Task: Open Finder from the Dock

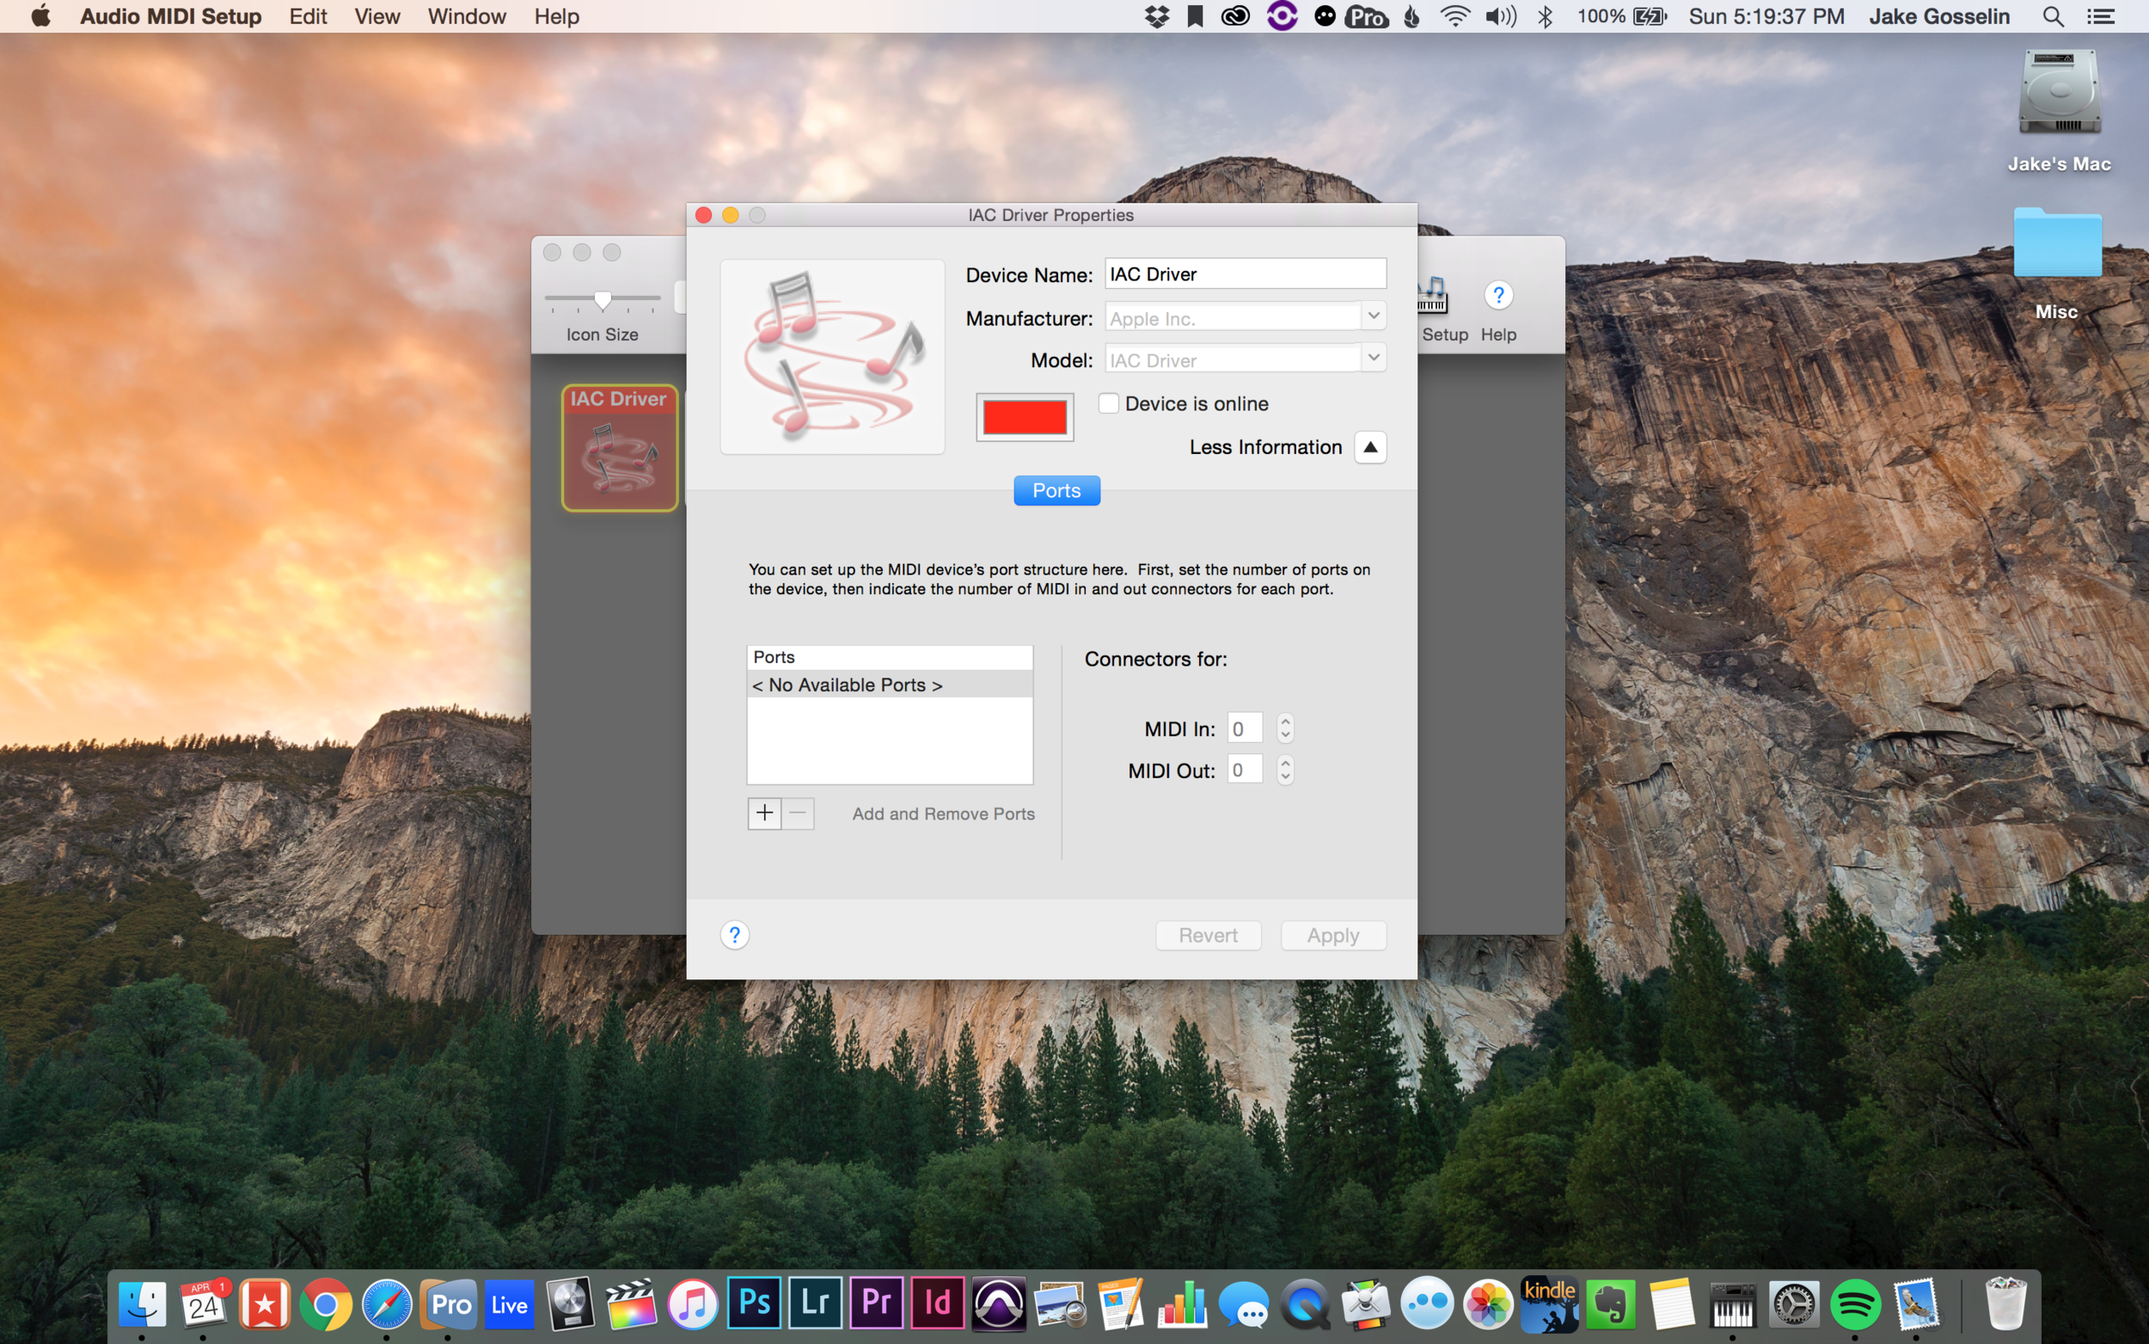Action: (x=142, y=1304)
